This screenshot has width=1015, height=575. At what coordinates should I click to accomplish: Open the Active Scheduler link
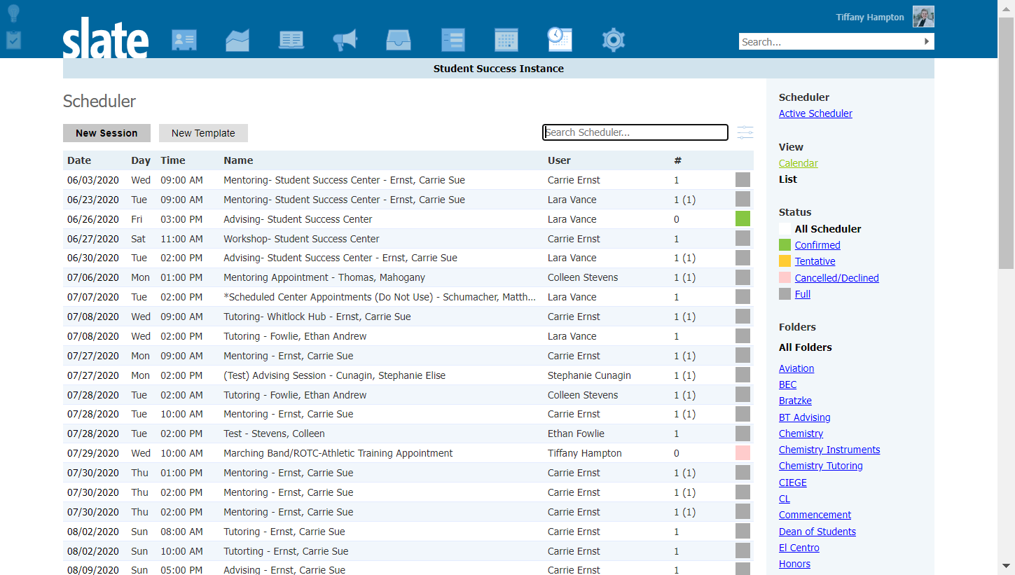click(x=815, y=113)
